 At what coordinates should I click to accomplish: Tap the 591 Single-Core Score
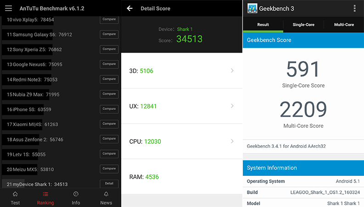click(x=303, y=69)
